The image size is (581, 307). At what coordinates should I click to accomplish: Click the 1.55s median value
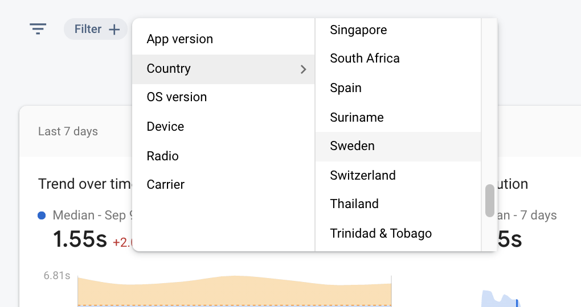coord(80,239)
